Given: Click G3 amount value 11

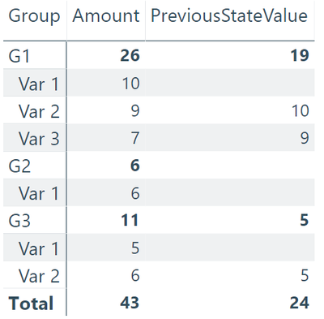Looking at the screenshot, I should [x=130, y=220].
